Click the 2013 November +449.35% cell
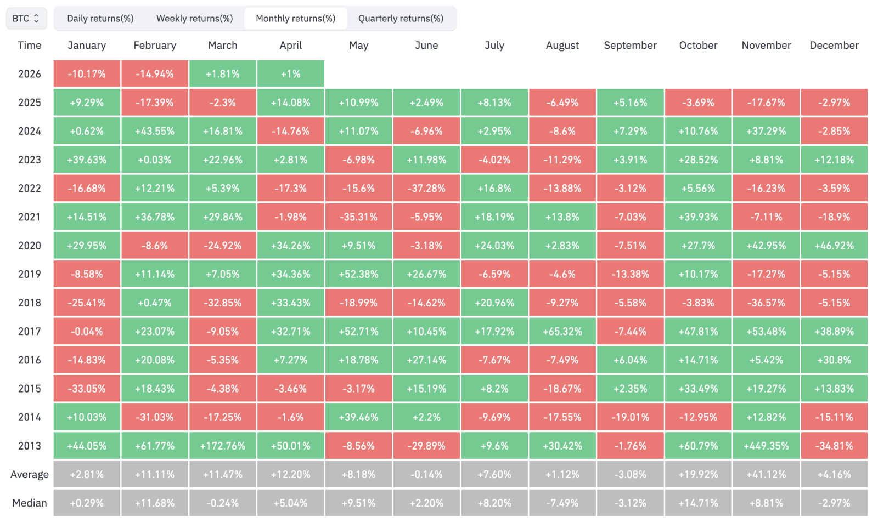 (766, 446)
